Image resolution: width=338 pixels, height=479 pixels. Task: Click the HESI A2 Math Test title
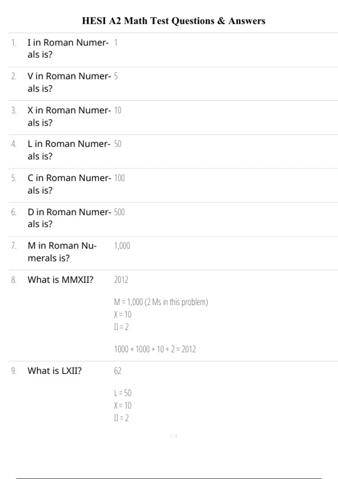click(174, 21)
